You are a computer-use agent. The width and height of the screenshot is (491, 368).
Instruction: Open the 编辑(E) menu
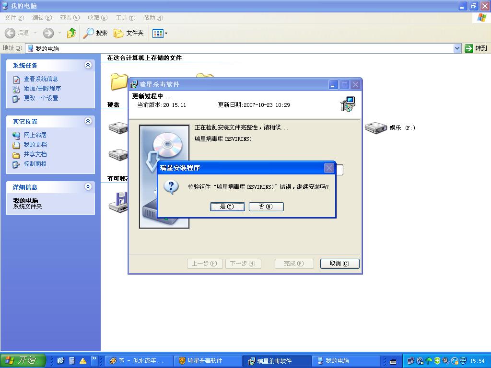point(42,18)
